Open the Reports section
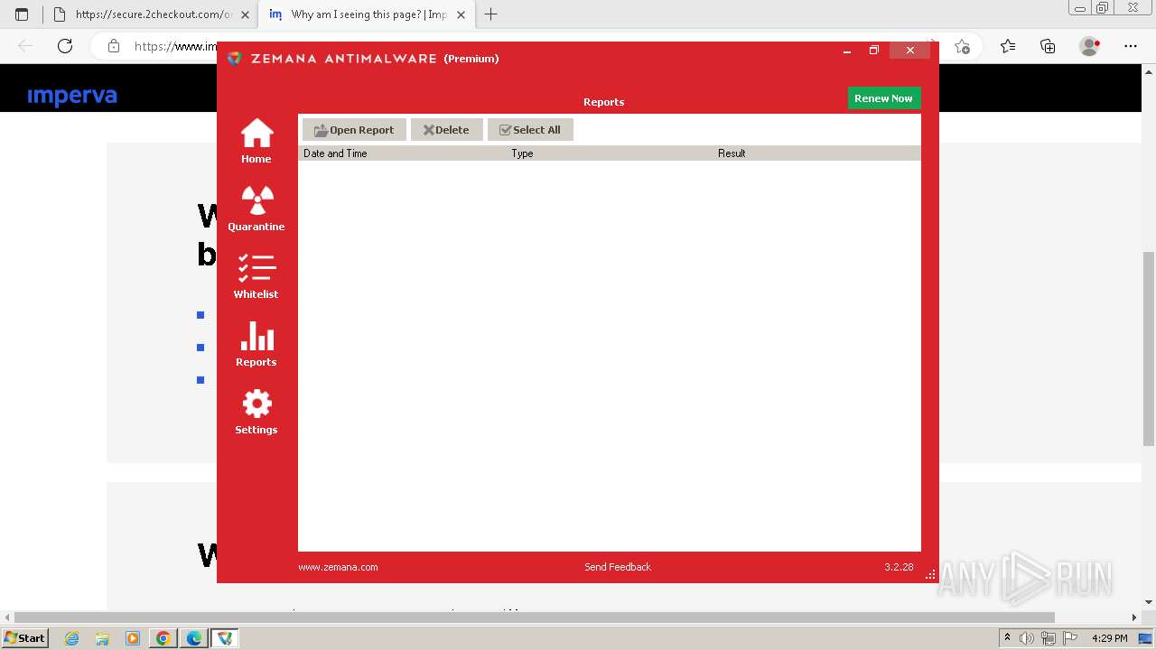Screen dimensions: 1156x650 [256, 345]
